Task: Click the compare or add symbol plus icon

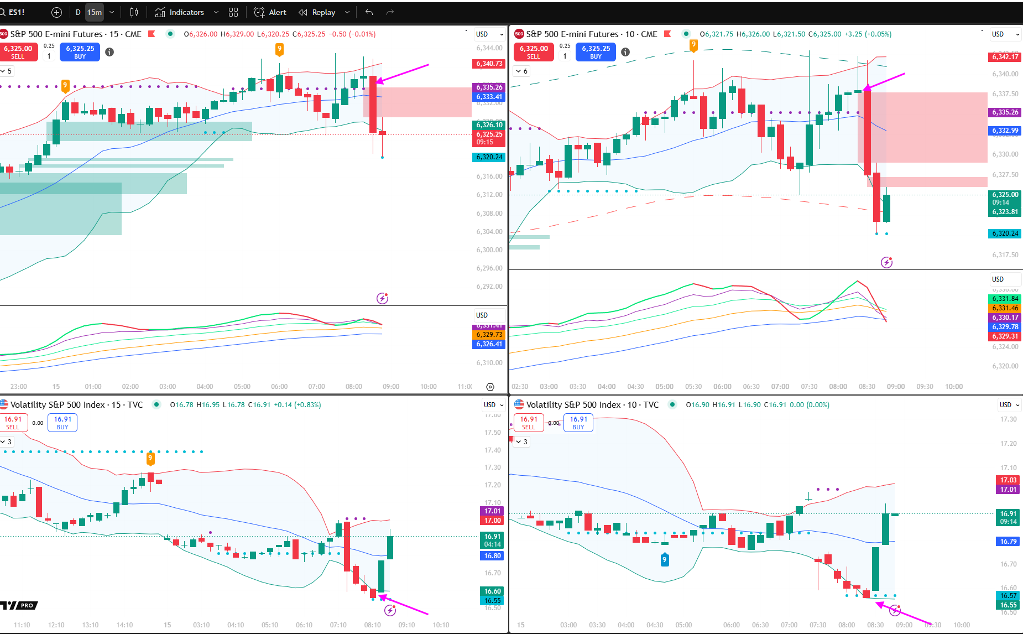Action: [56, 12]
